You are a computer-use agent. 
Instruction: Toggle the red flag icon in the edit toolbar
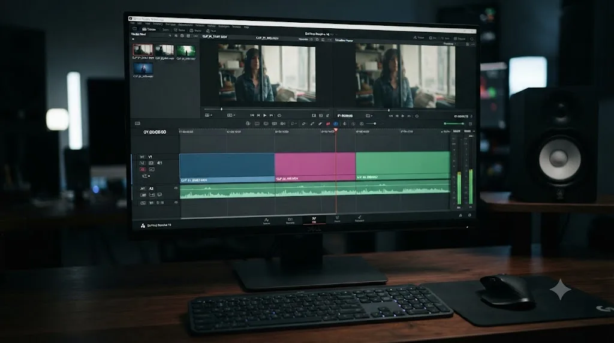[x=328, y=124]
